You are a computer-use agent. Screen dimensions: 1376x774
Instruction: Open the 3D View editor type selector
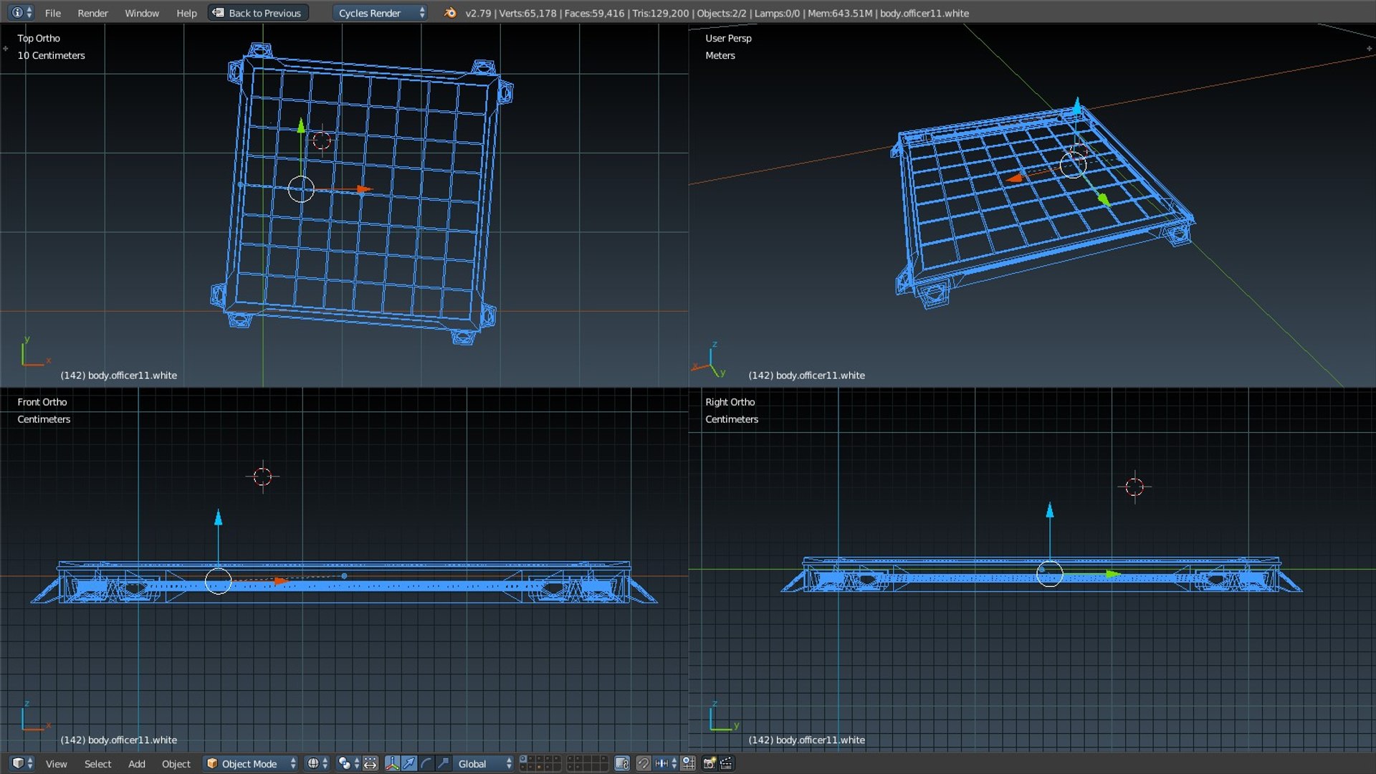tap(22, 763)
